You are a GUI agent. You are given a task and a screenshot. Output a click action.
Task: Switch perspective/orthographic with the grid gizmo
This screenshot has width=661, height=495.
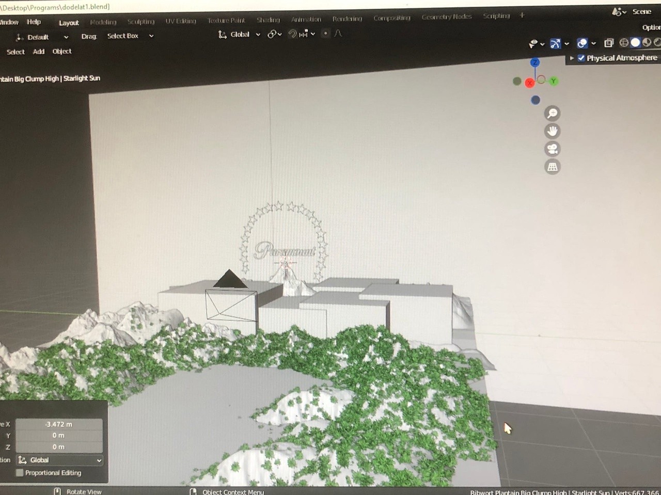[x=552, y=167]
